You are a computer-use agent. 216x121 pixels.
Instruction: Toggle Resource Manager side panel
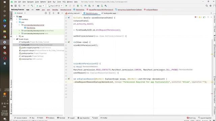coord(11,29)
